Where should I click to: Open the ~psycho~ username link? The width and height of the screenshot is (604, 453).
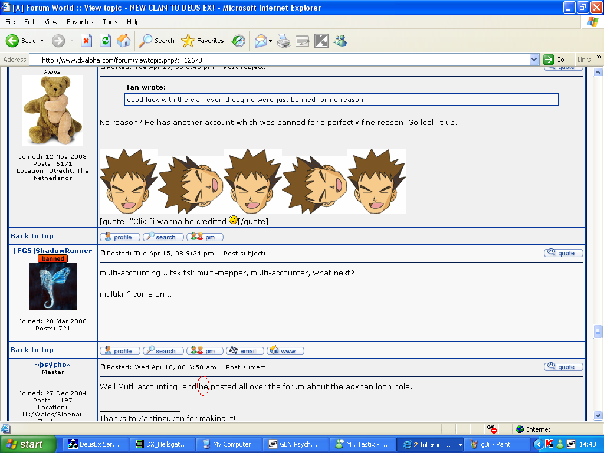pyautogui.click(x=52, y=365)
